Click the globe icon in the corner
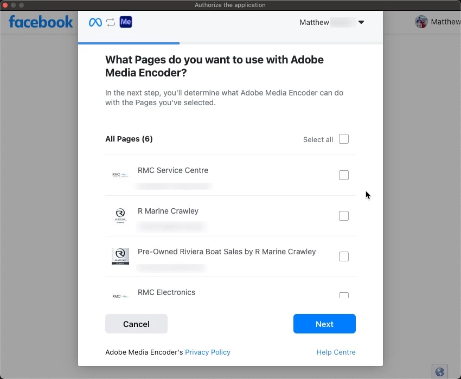461x379 pixels. coord(440,372)
